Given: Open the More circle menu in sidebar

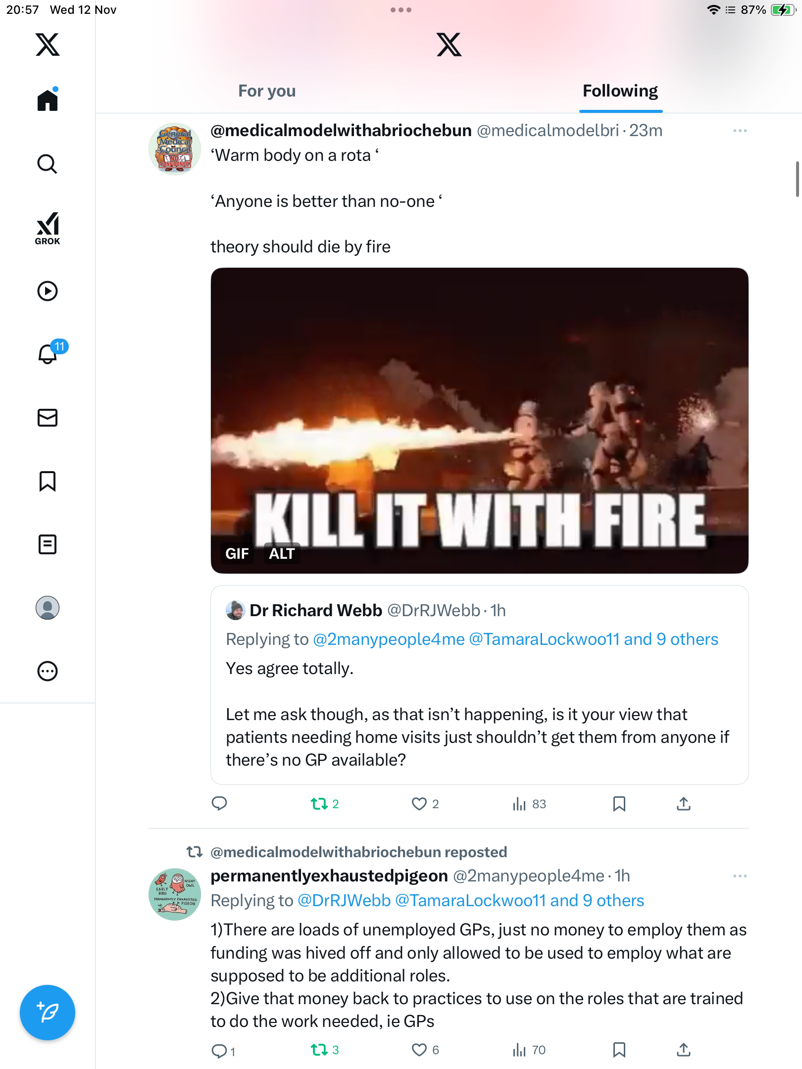Looking at the screenshot, I should click(48, 671).
